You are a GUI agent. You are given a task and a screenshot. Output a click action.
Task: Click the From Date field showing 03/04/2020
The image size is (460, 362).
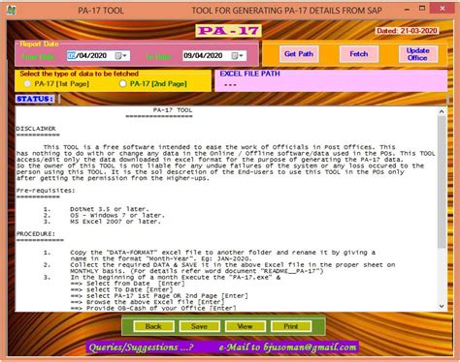click(98, 56)
